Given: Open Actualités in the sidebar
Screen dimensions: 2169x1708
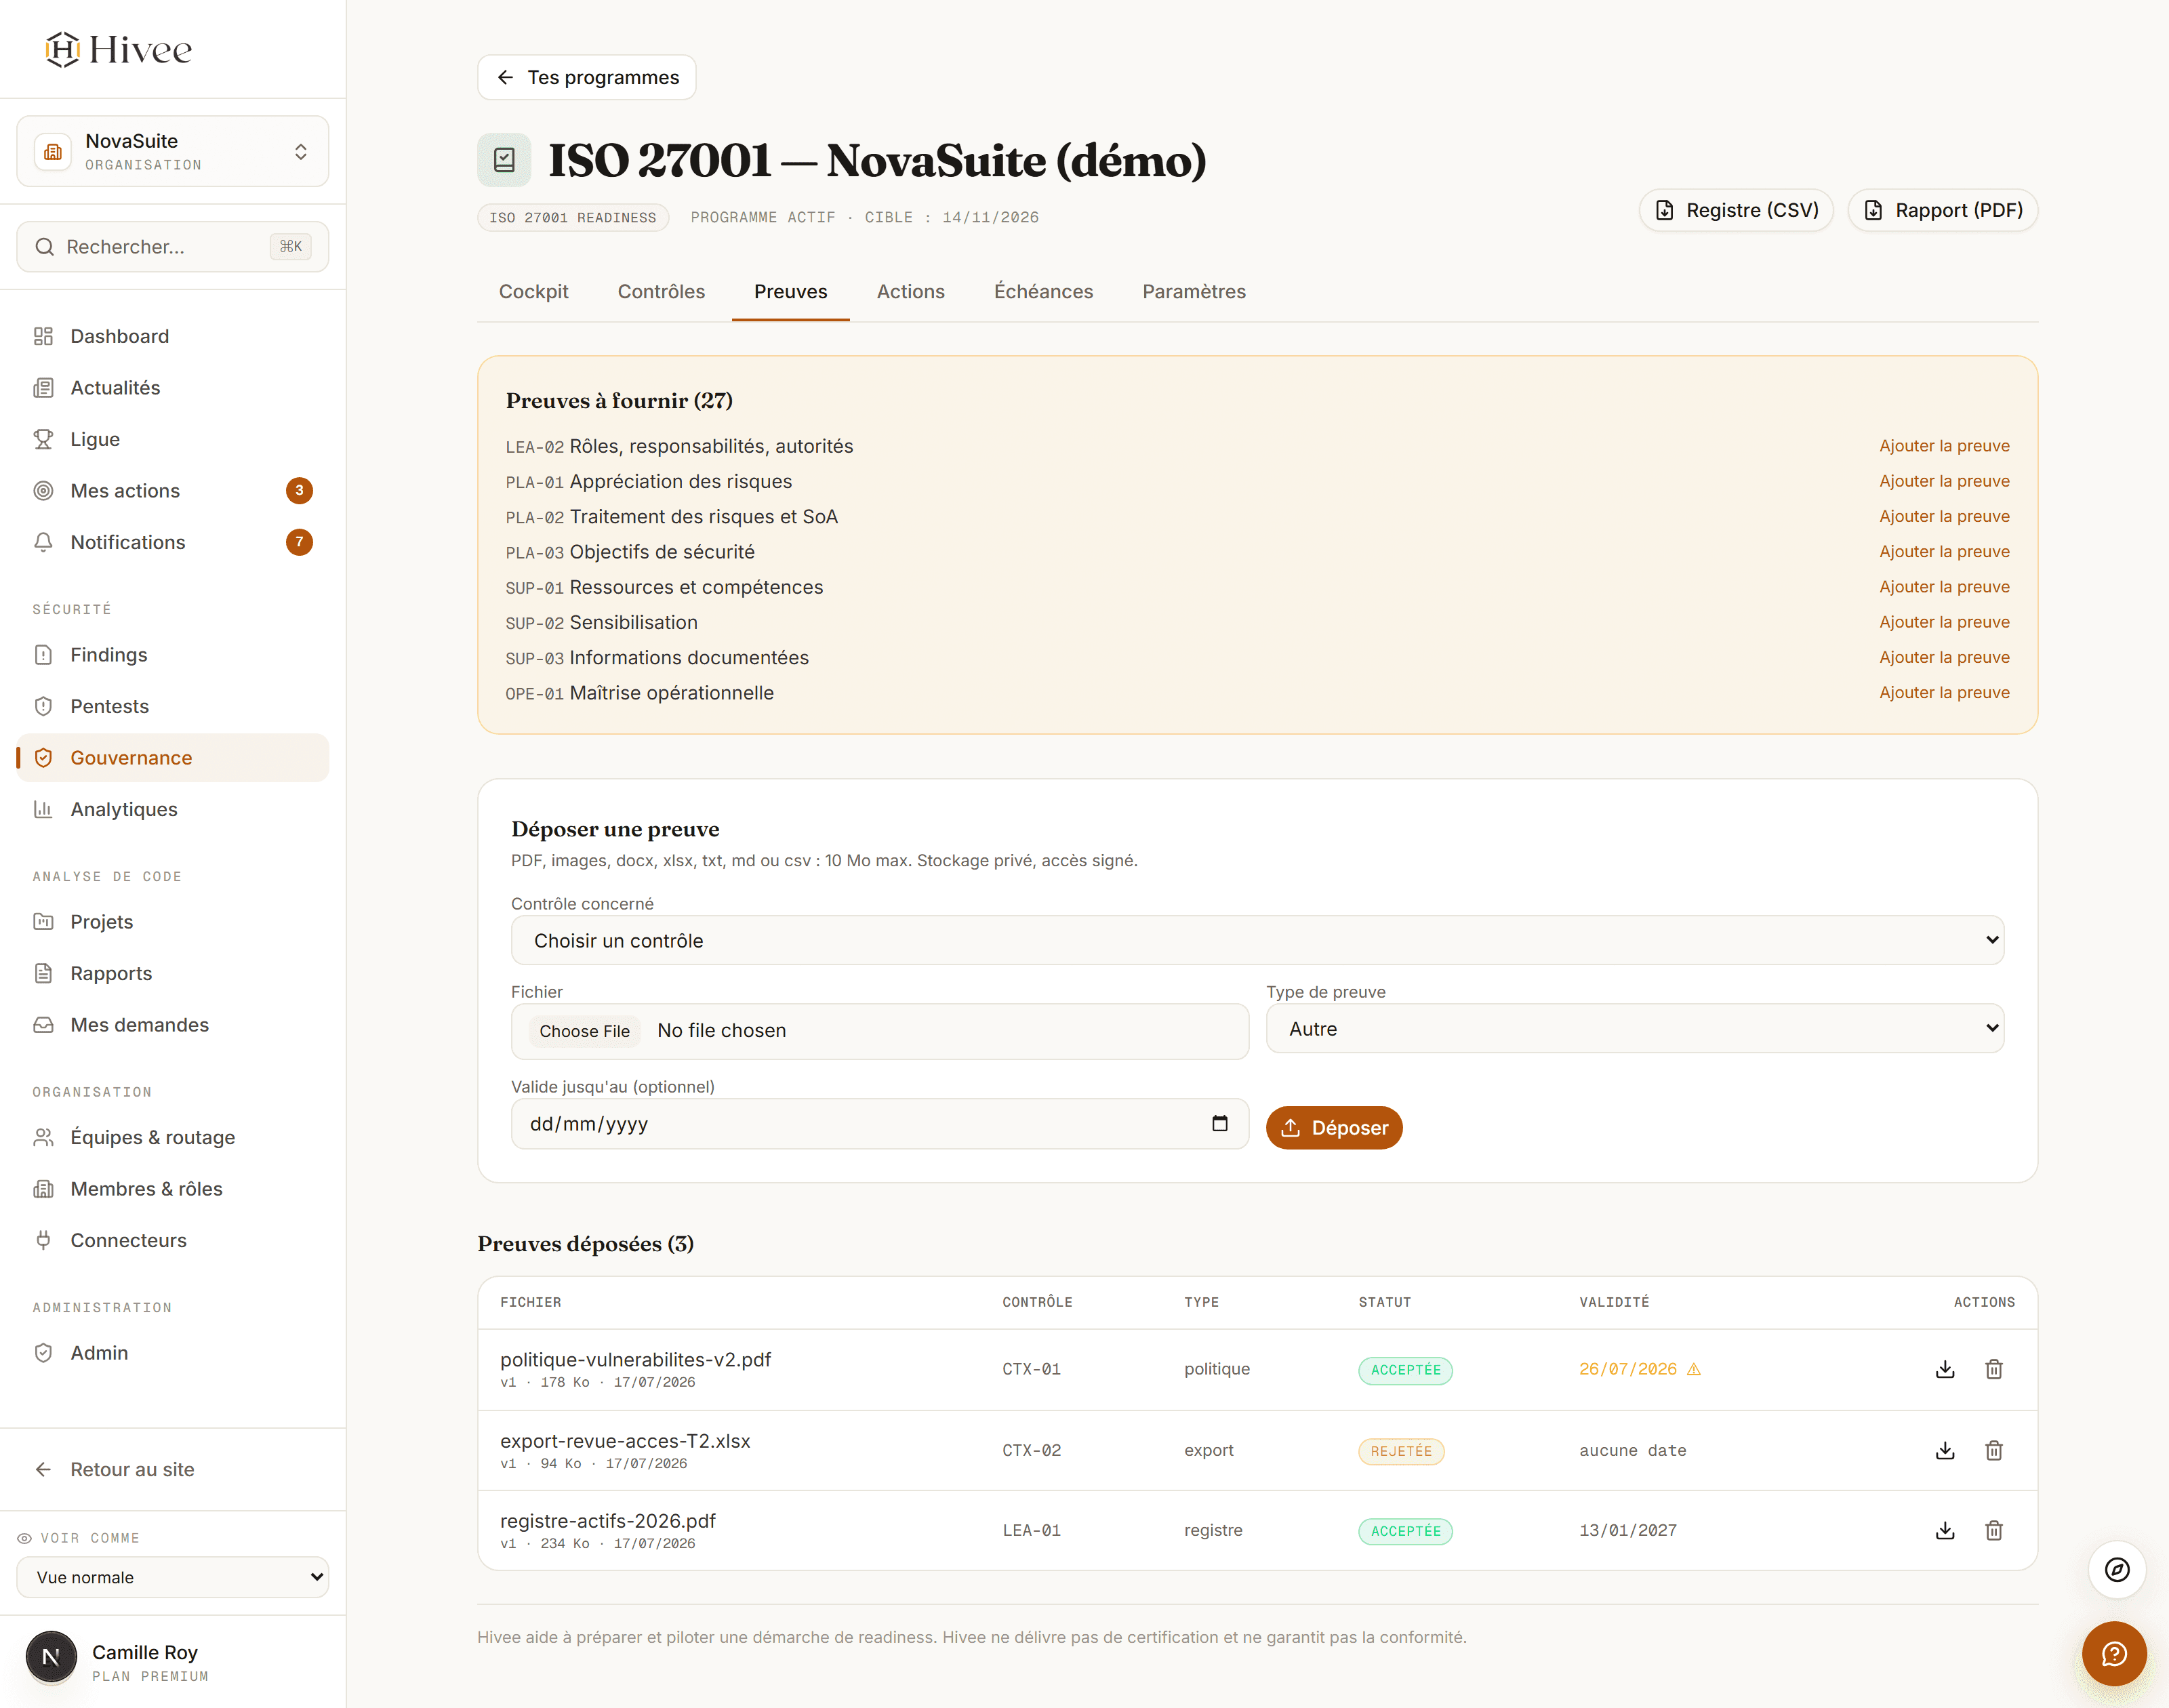Looking at the screenshot, I should [x=173, y=388].
